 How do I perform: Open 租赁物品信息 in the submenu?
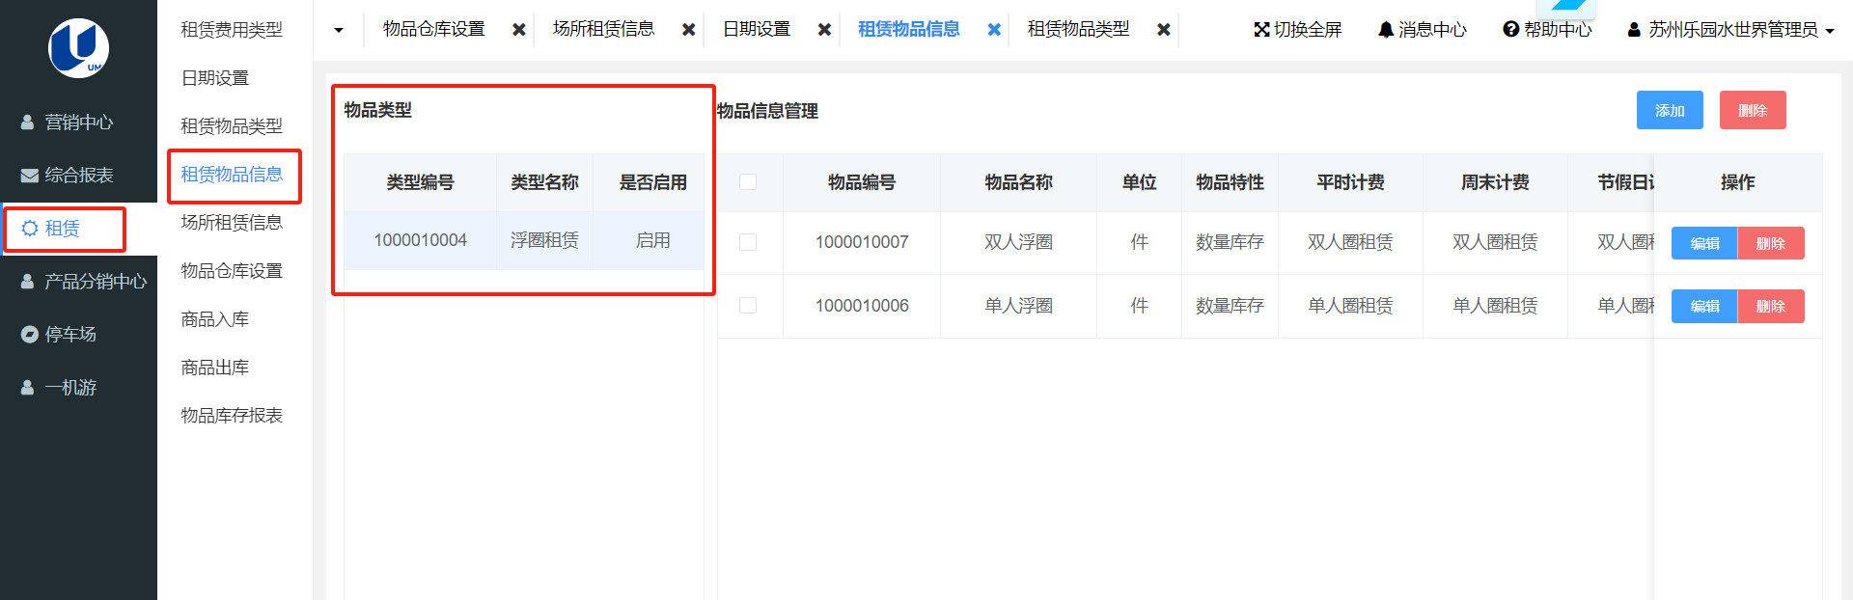[x=232, y=175]
